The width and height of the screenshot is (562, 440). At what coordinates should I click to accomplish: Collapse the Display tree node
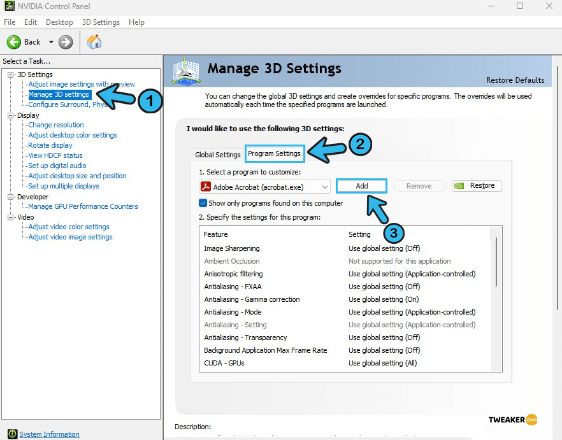point(11,115)
